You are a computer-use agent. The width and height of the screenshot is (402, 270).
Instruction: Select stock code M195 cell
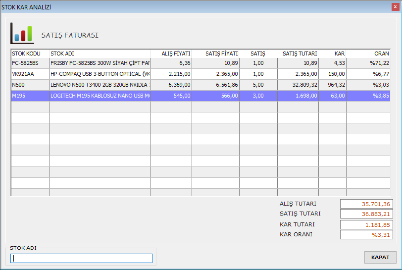(30, 96)
